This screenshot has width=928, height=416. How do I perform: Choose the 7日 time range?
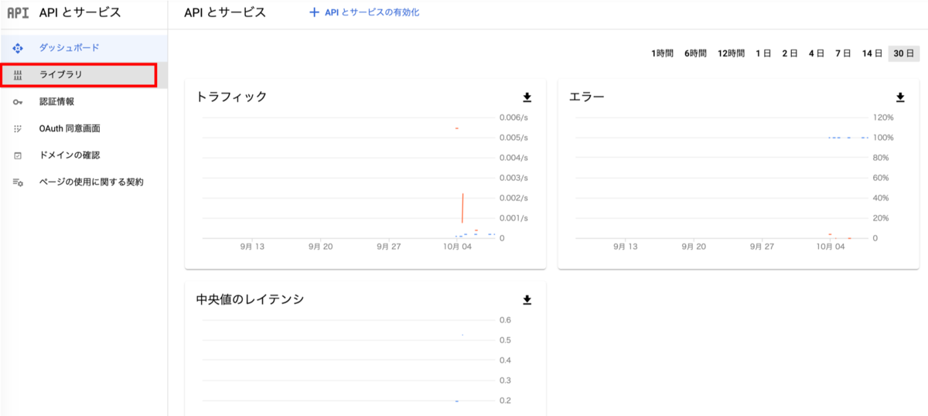[843, 53]
